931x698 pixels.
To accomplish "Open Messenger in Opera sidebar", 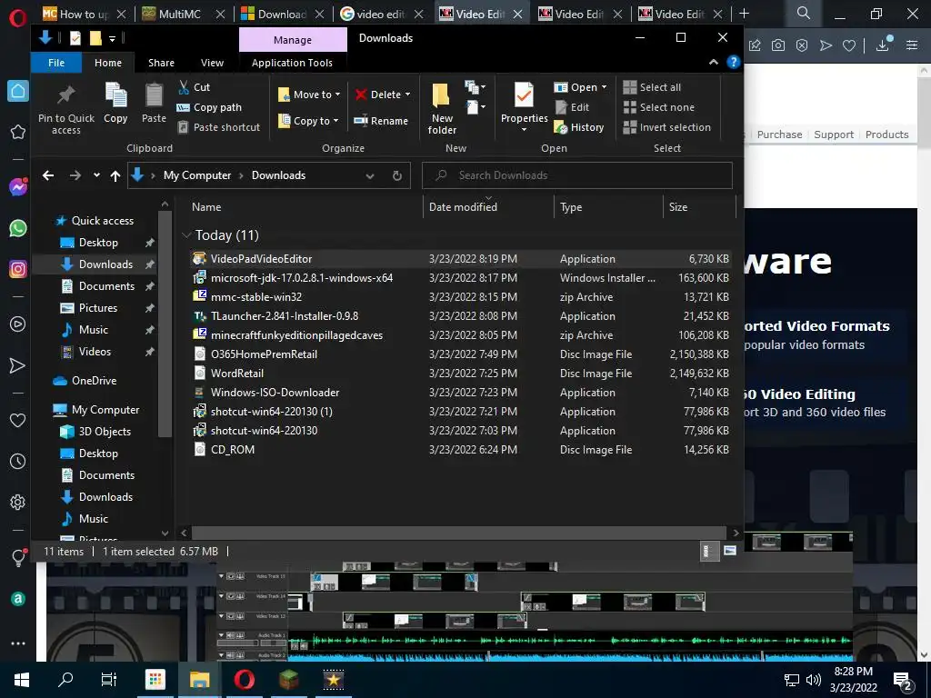I will (x=18, y=187).
